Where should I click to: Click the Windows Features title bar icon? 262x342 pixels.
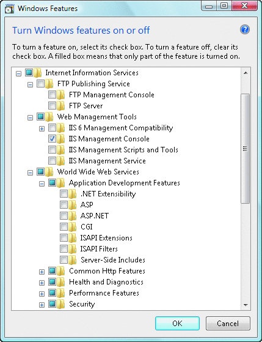(9, 9)
